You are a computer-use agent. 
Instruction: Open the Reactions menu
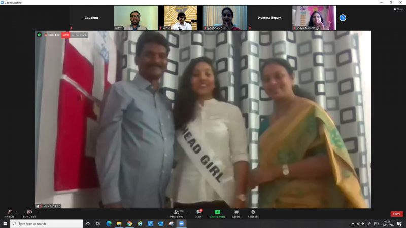253,212
